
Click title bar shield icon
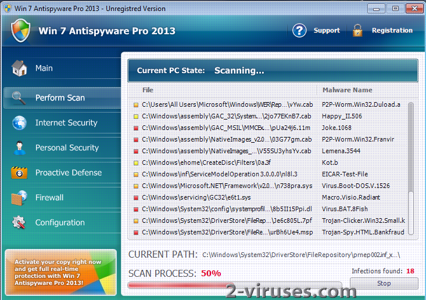[8, 8]
